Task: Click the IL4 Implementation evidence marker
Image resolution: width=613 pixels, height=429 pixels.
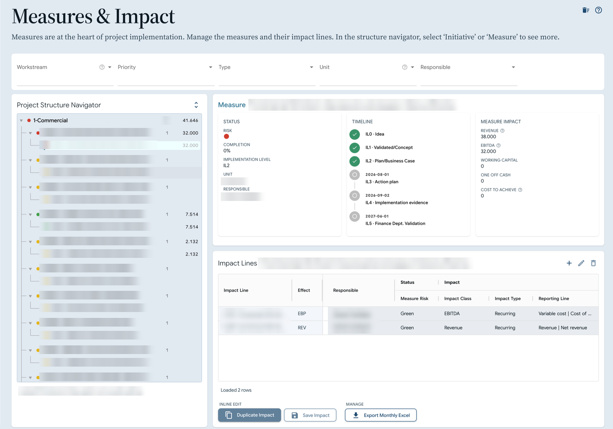Action: pyautogui.click(x=354, y=195)
